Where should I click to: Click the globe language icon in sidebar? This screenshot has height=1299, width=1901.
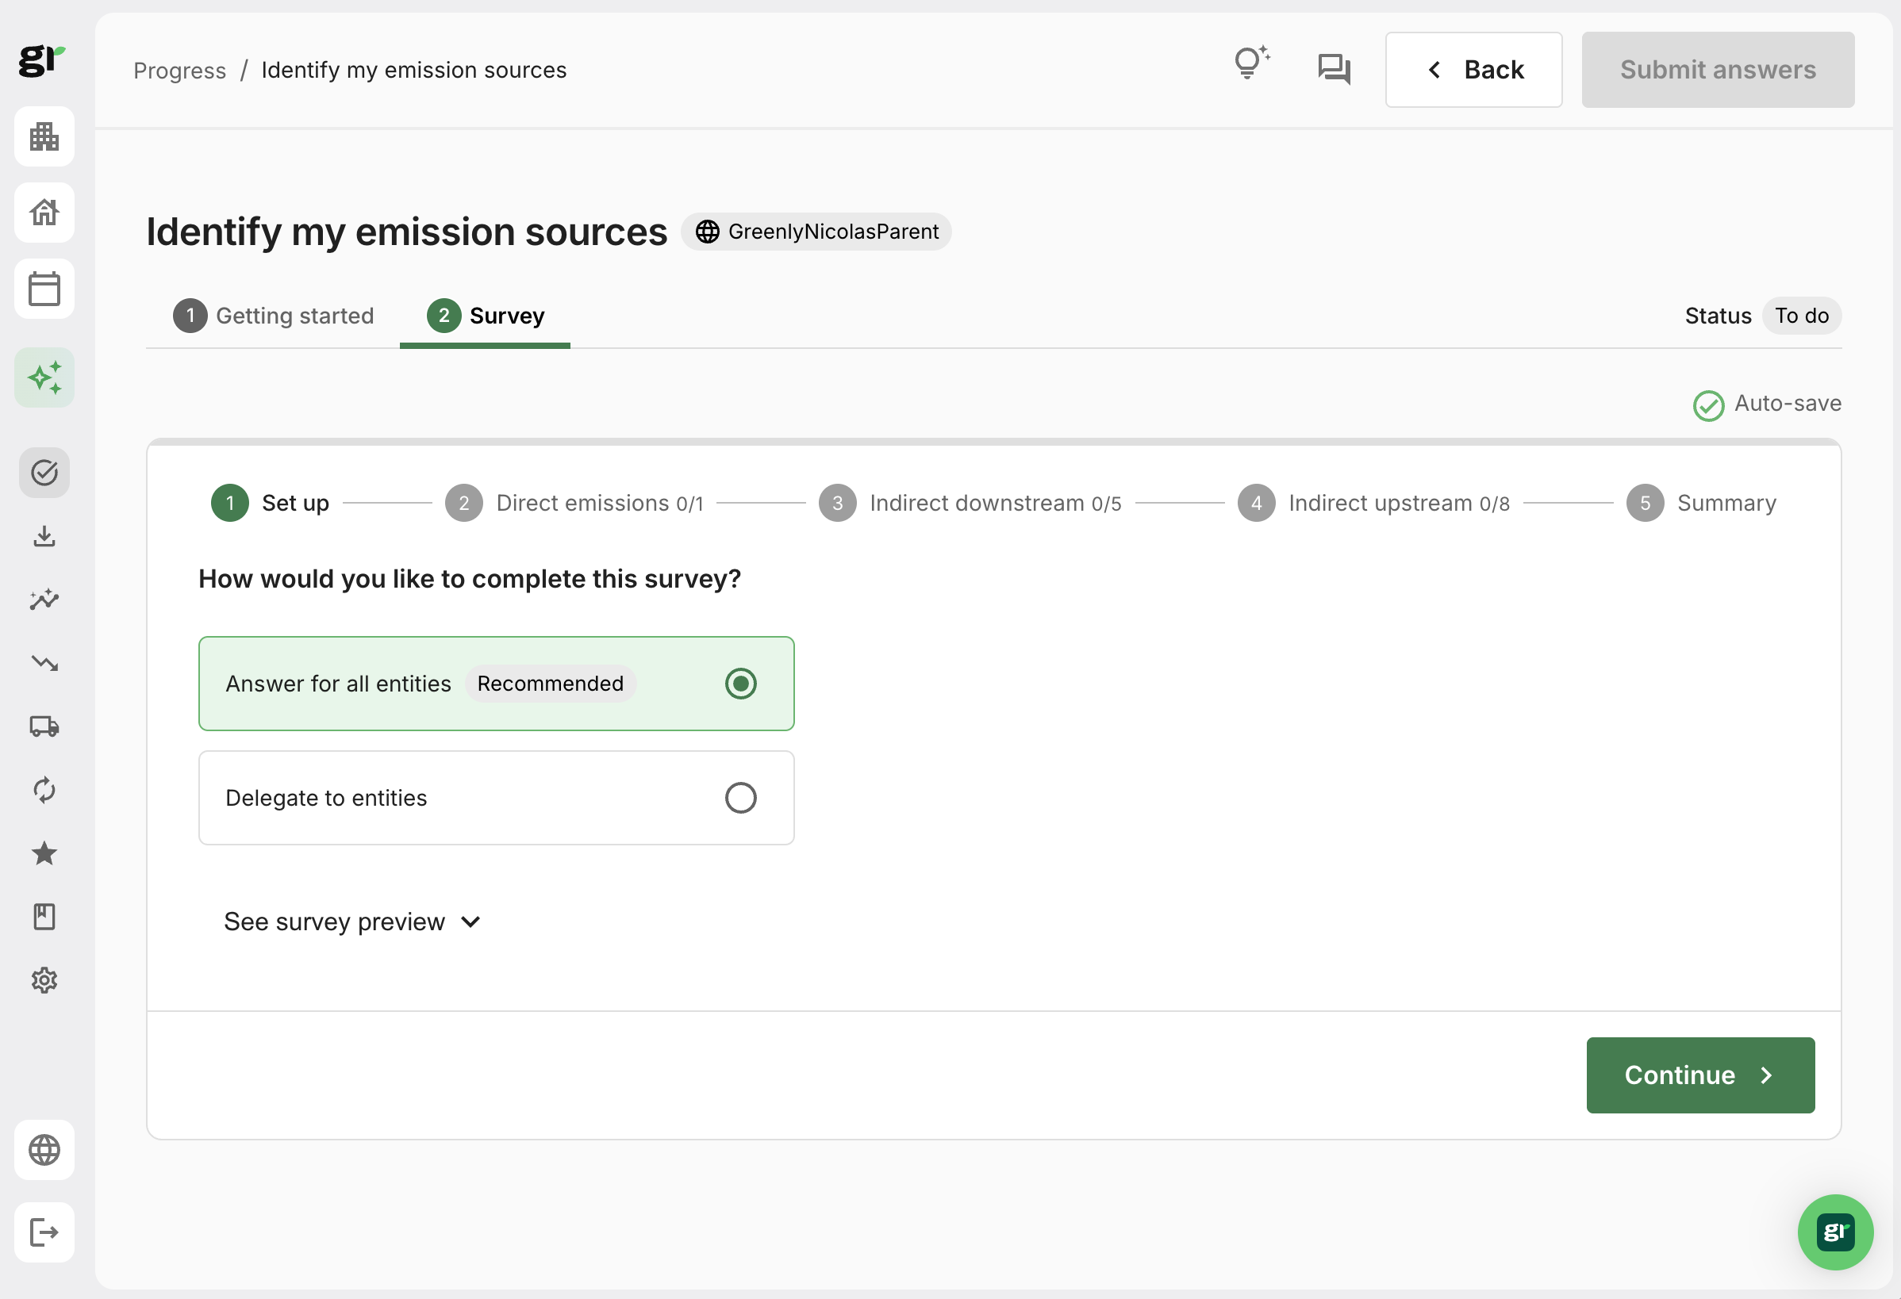[x=44, y=1150]
